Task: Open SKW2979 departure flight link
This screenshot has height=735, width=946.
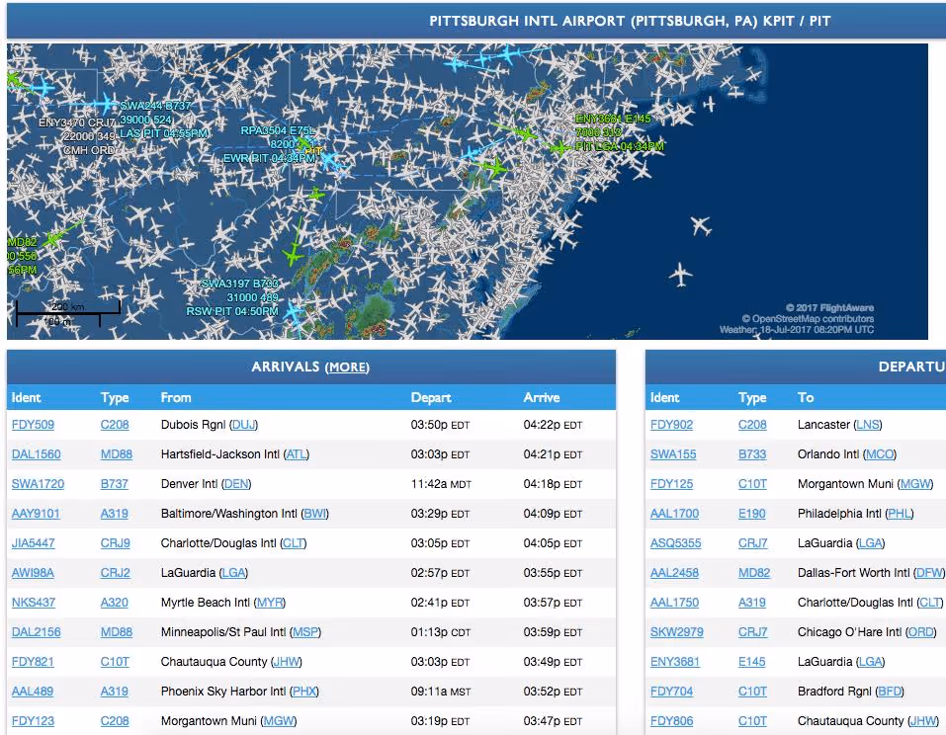Action: tap(677, 631)
